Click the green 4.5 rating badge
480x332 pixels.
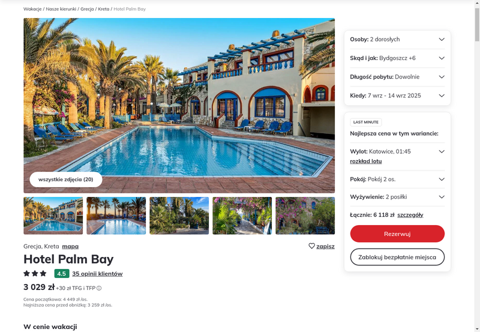(x=62, y=274)
